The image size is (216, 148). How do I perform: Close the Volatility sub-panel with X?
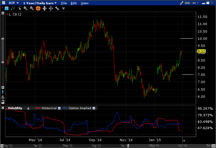[x=3, y=108]
